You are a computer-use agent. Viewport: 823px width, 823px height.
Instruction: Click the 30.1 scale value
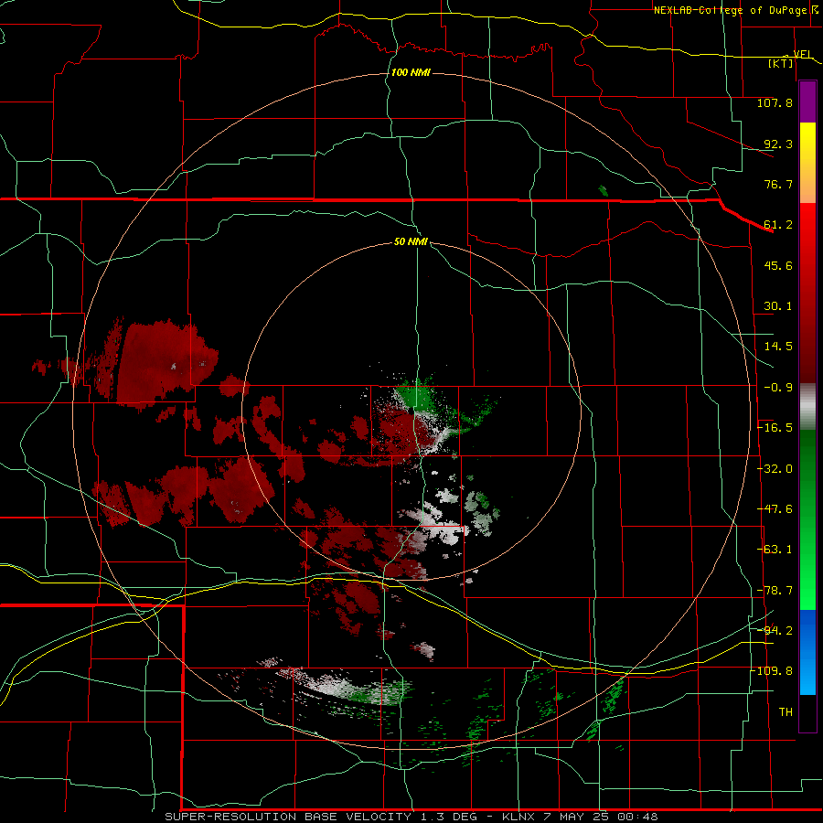[x=778, y=306]
